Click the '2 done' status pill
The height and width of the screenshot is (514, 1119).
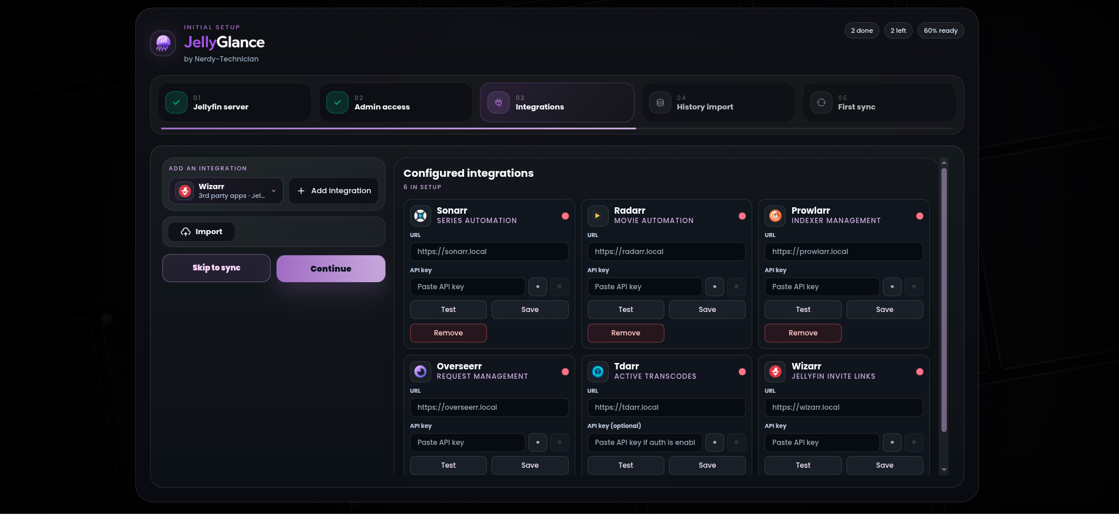coord(862,30)
